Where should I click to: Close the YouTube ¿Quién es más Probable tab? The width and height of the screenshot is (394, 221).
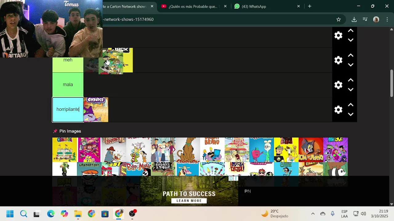[x=225, y=6]
